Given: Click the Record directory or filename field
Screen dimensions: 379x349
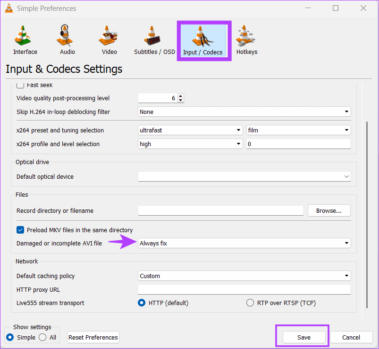Looking at the screenshot, I should click(x=221, y=210).
